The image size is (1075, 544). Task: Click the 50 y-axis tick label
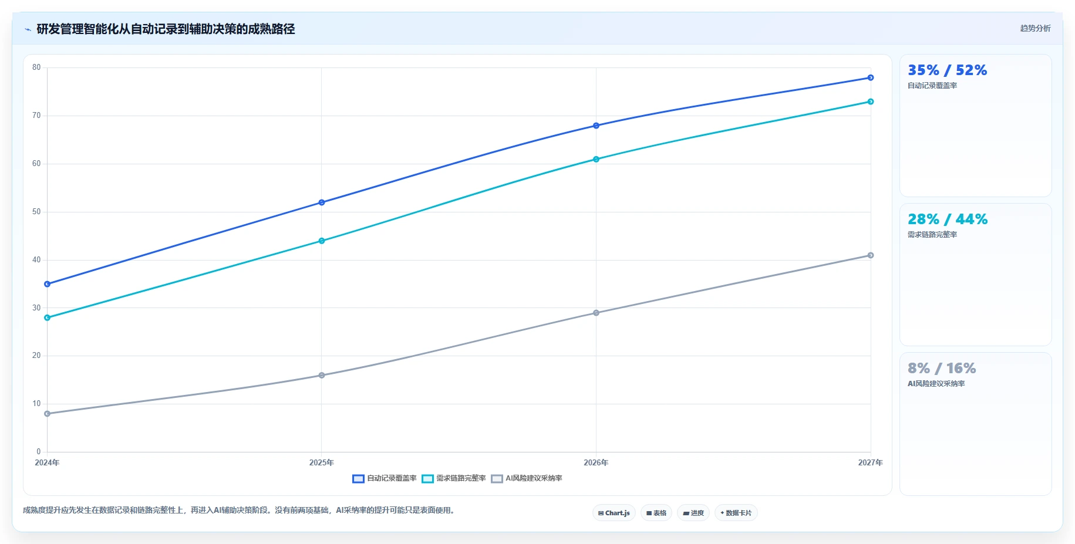point(36,212)
